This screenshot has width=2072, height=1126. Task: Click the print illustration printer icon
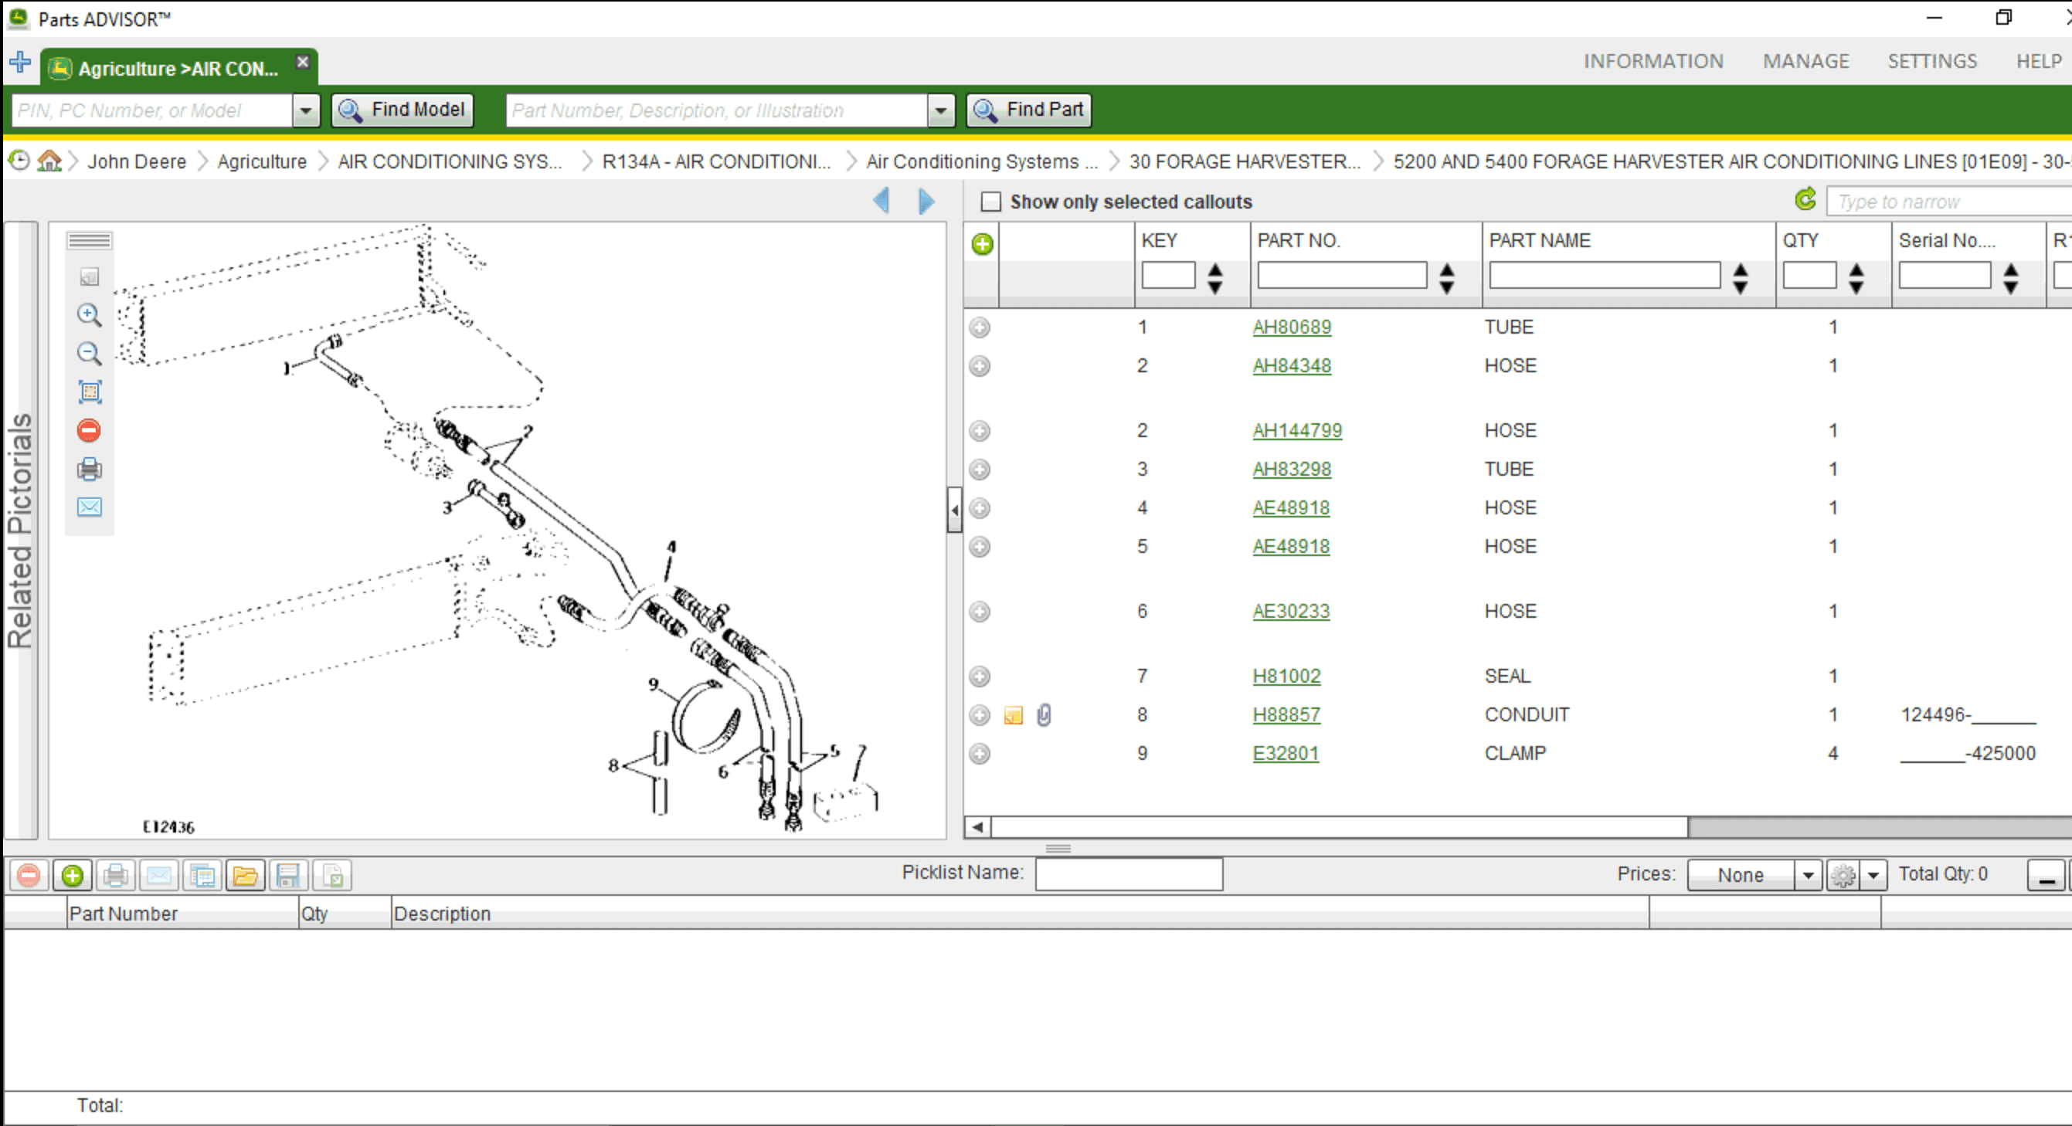[90, 469]
